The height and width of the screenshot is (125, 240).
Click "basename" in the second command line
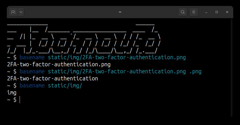pyautogui.click(x=32, y=71)
